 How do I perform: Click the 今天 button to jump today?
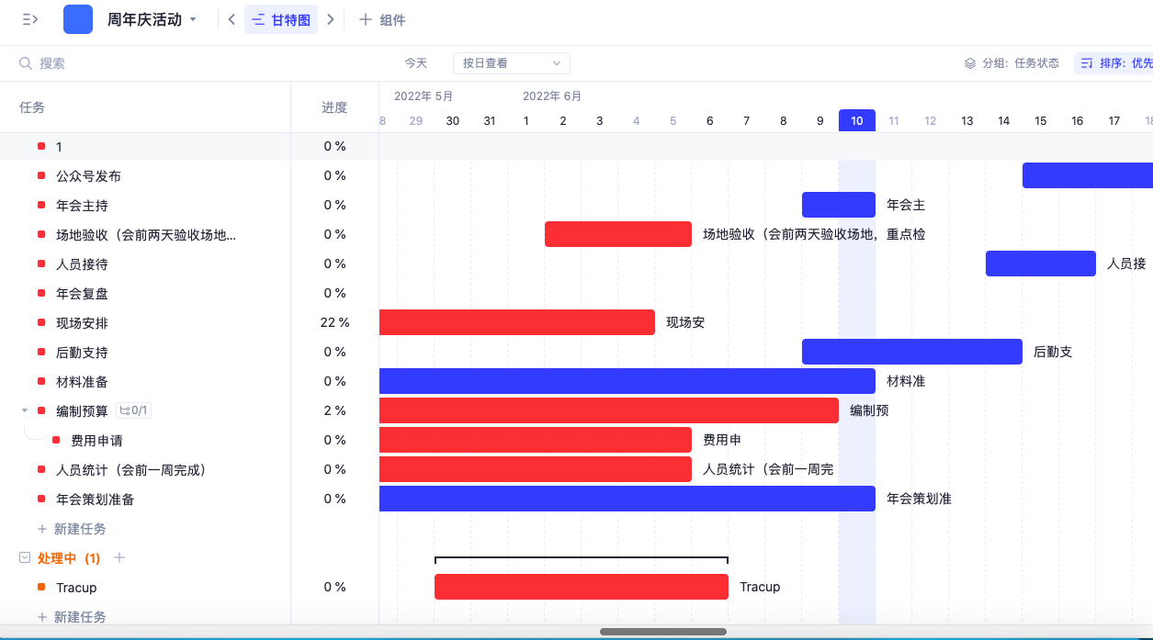pyautogui.click(x=415, y=62)
